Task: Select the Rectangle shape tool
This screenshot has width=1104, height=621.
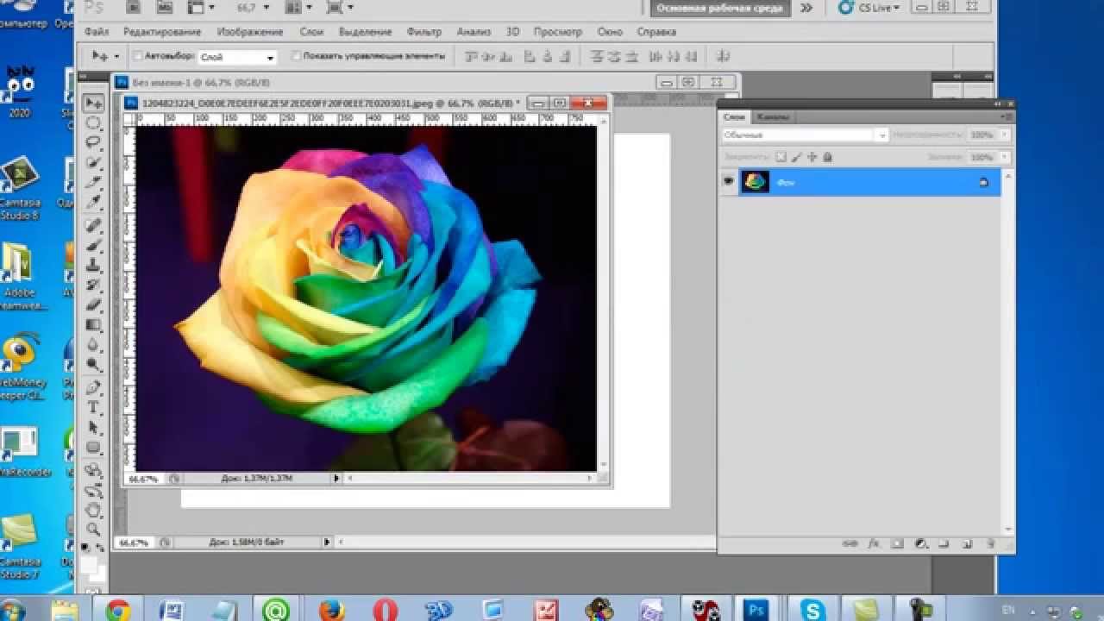Action: pyautogui.click(x=93, y=448)
